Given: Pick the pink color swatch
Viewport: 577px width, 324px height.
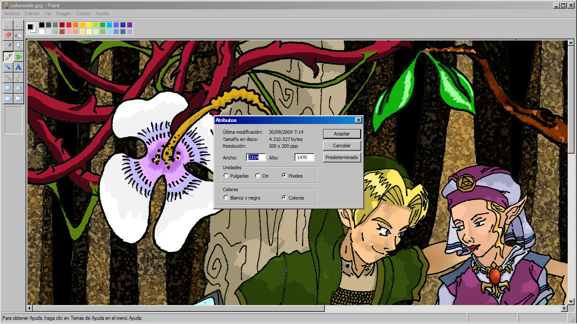Looking at the screenshot, I should coord(69,32).
